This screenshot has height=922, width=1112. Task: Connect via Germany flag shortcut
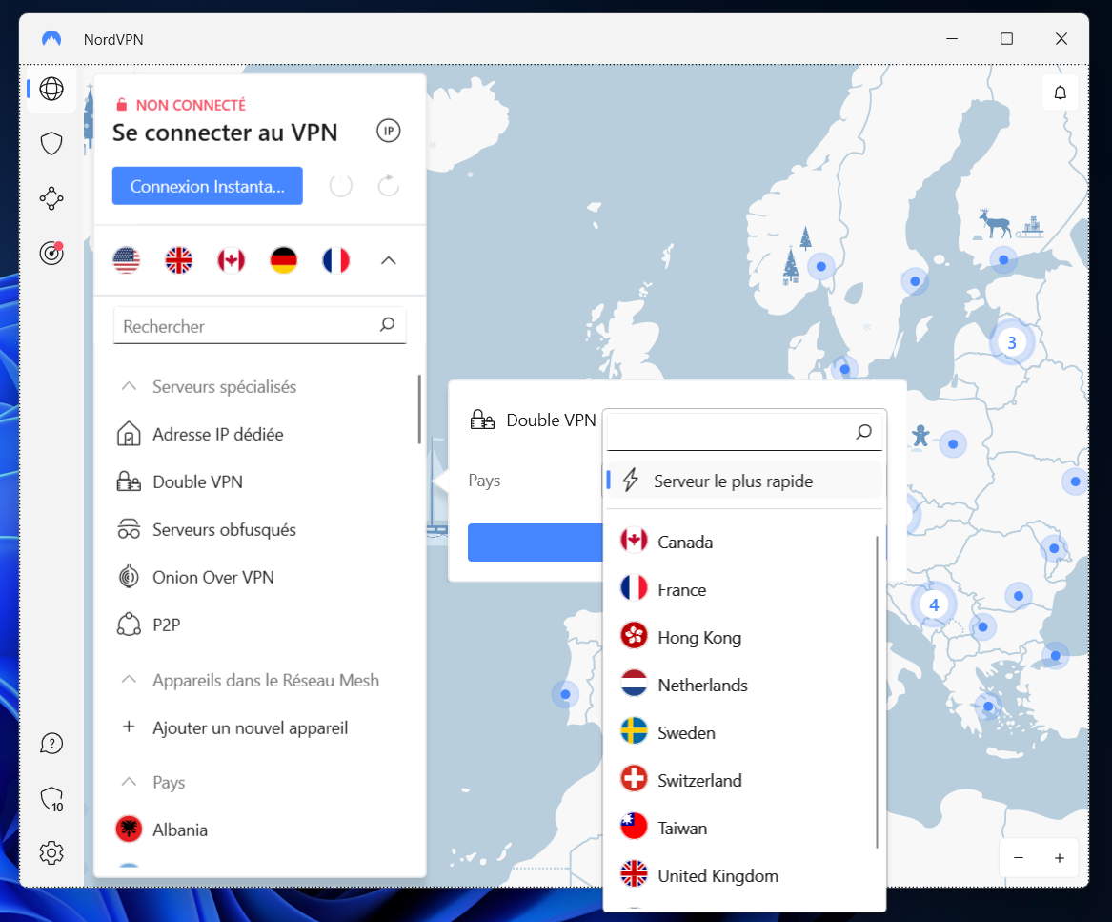(x=284, y=260)
